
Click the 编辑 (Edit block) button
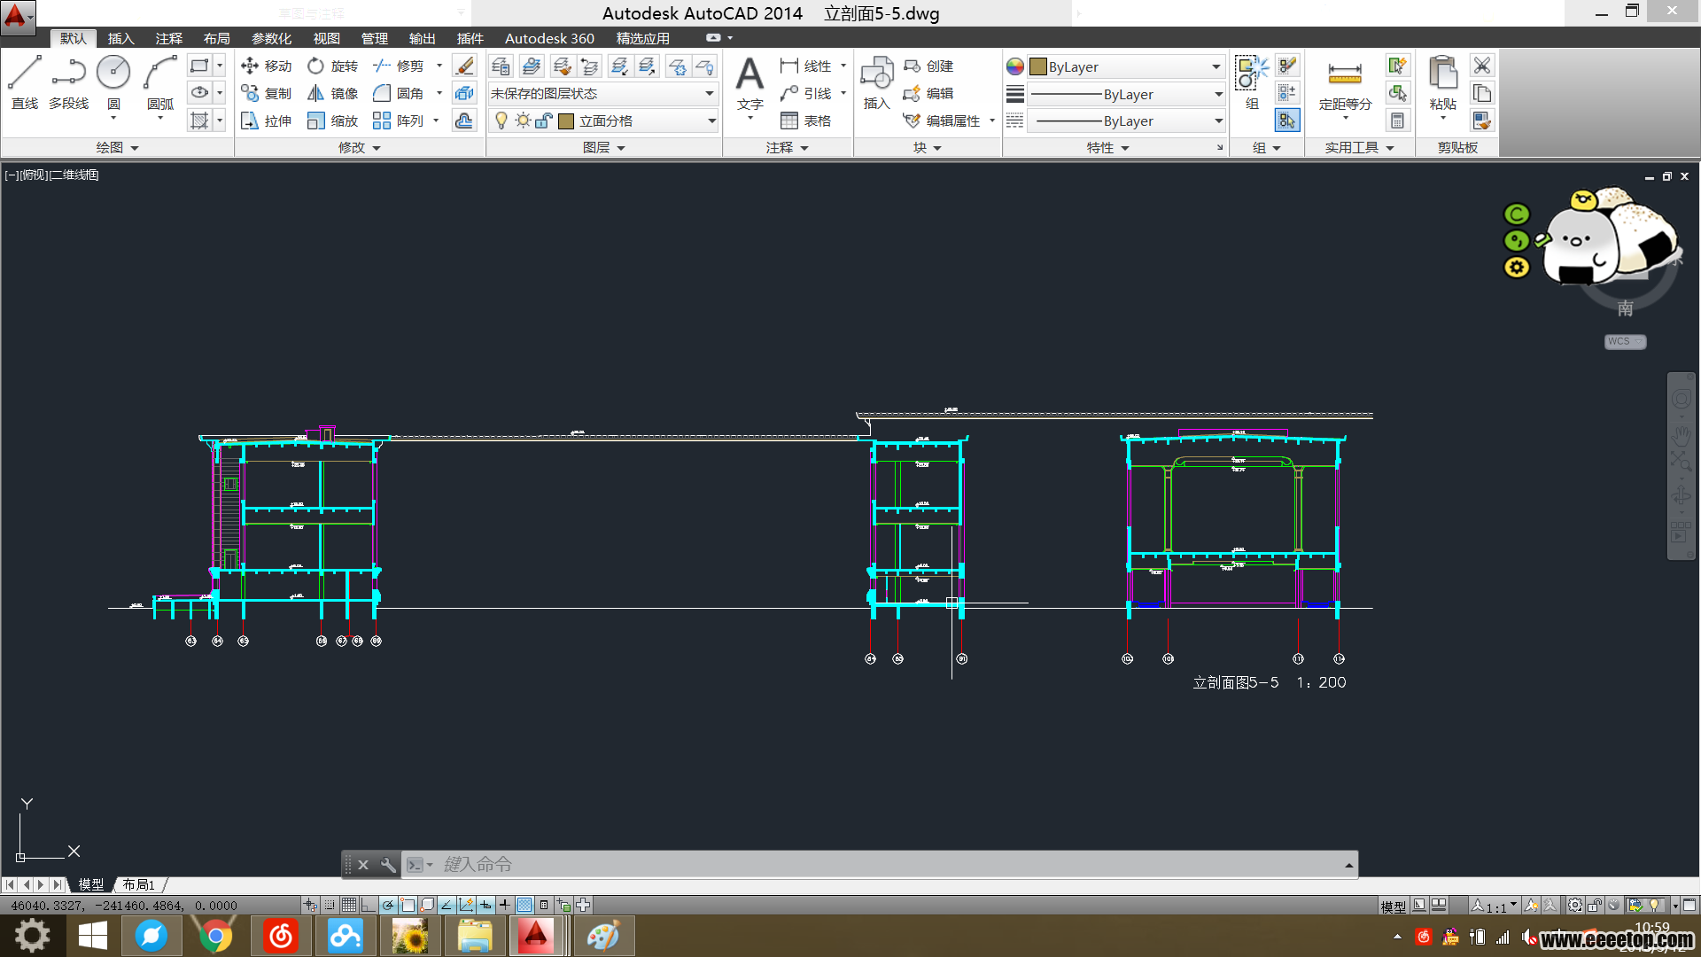(x=928, y=94)
